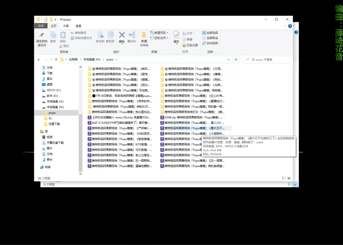Viewport: 343px width, 245px height.
Task: Click the 剪切 (cut) scissors icon
Action: 64,46
